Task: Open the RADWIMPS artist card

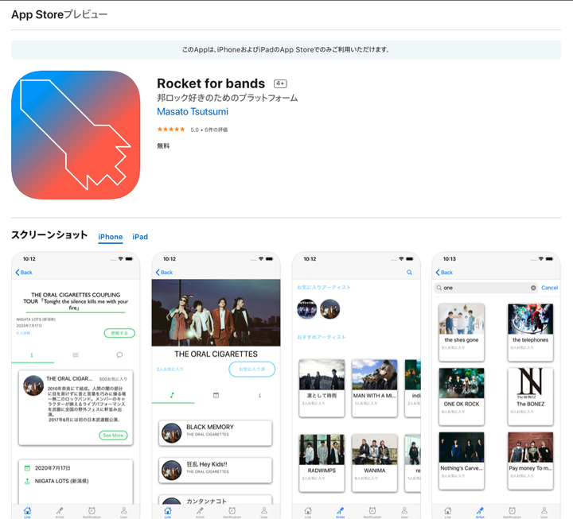Action: point(322,463)
